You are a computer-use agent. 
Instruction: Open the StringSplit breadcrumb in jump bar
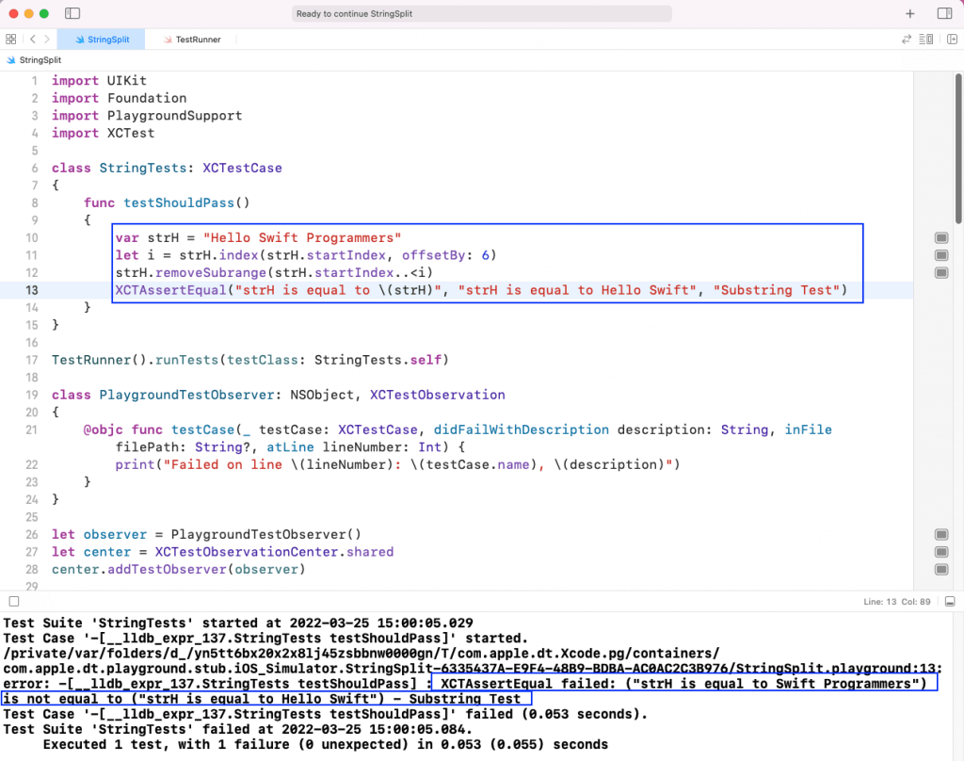(x=38, y=60)
